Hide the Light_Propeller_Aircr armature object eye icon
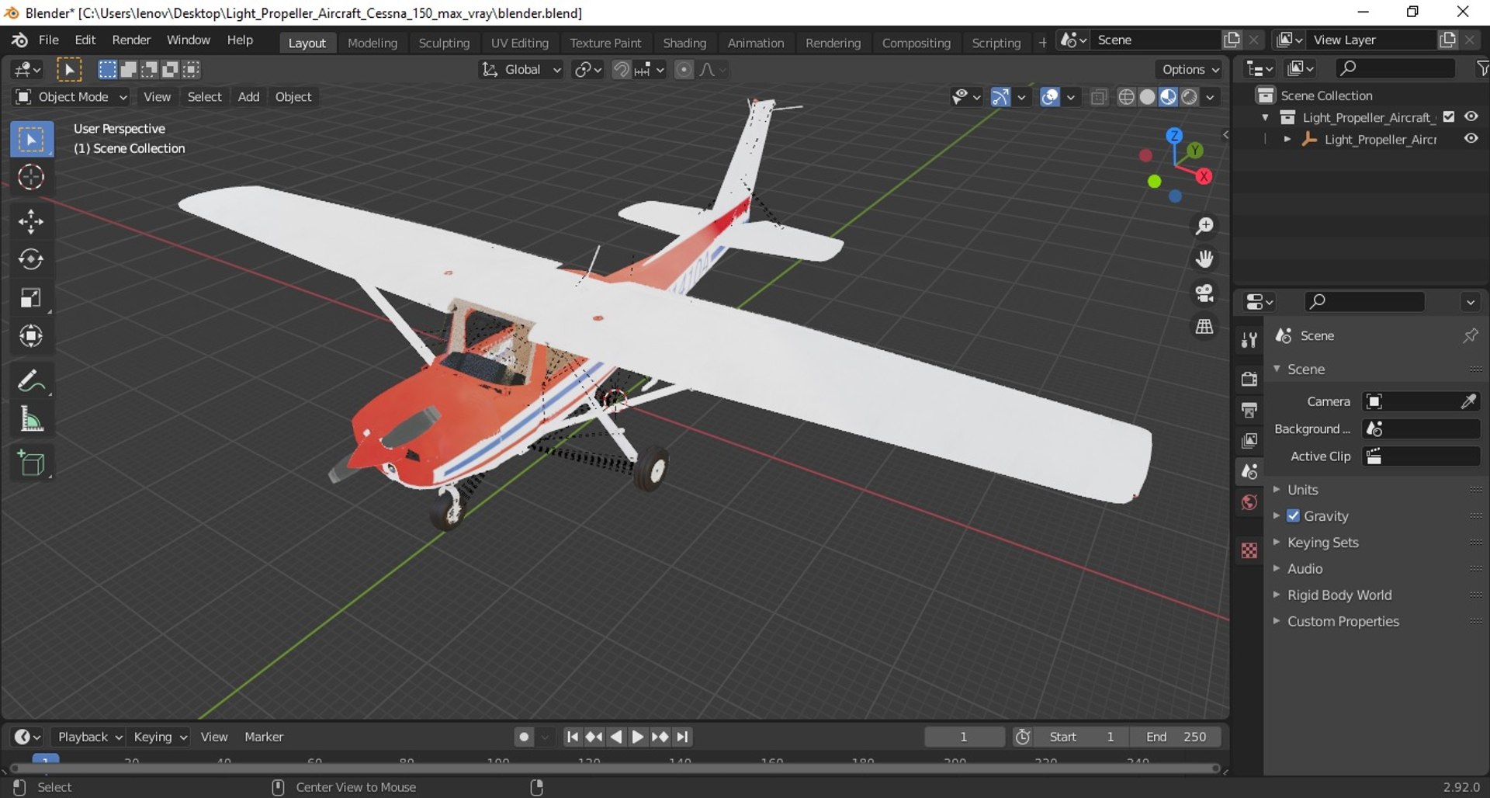 click(x=1471, y=139)
